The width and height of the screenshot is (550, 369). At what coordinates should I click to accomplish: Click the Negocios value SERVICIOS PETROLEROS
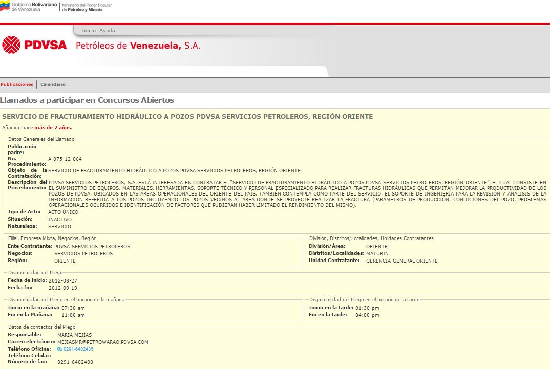[x=83, y=254]
